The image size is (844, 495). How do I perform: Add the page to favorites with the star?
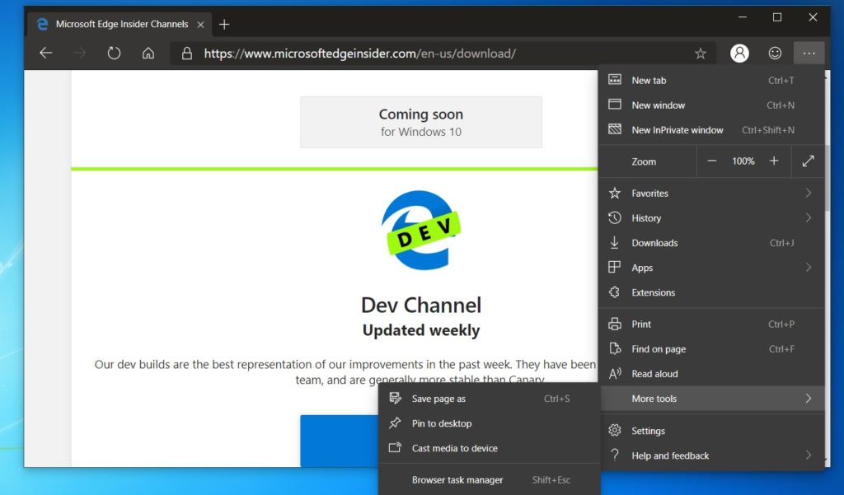(x=700, y=53)
